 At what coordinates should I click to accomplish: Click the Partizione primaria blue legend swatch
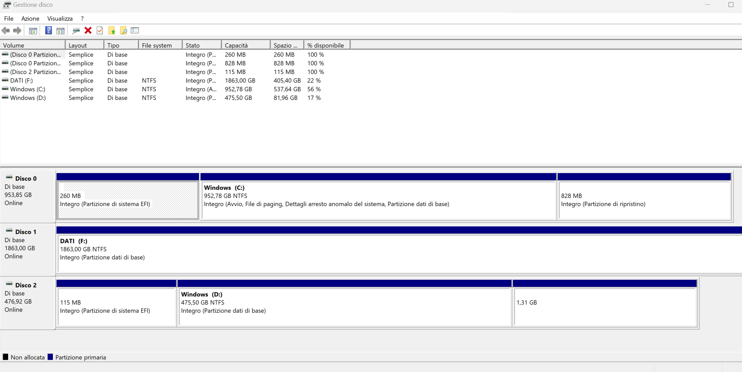tap(51, 357)
